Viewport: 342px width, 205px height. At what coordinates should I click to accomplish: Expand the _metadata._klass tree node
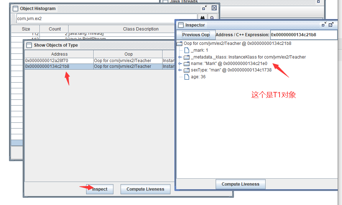tap(180, 57)
